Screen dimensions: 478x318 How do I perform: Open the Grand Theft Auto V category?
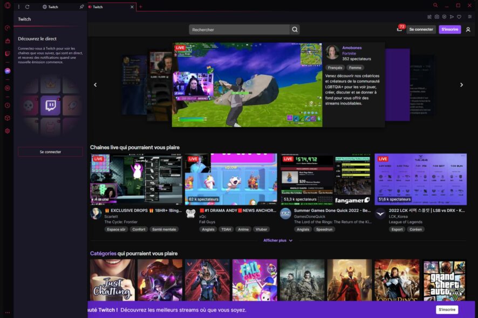point(445,280)
